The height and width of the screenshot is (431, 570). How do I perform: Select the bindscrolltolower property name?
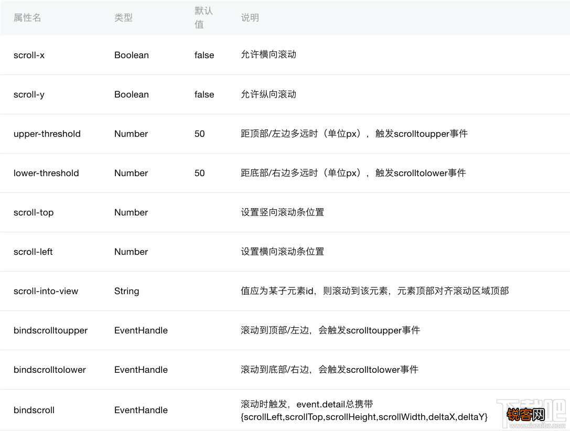(50, 370)
